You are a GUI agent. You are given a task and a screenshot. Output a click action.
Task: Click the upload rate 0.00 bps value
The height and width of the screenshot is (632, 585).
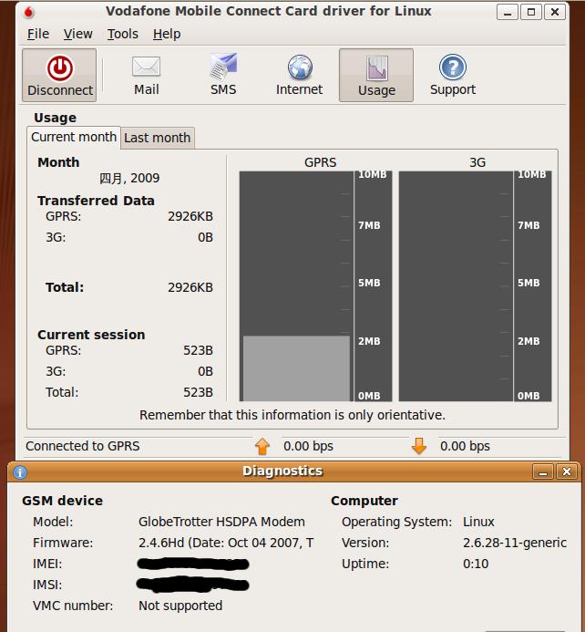click(308, 446)
